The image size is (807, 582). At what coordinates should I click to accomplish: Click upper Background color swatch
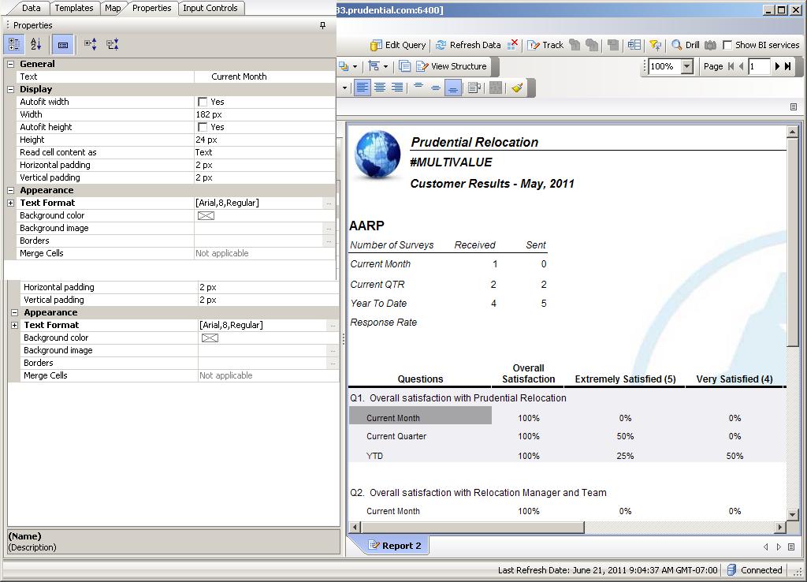[206, 216]
